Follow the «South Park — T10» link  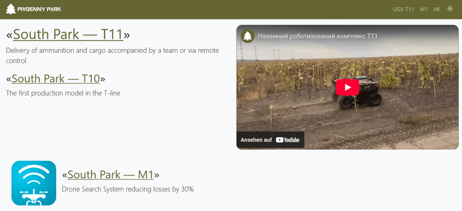(56, 78)
